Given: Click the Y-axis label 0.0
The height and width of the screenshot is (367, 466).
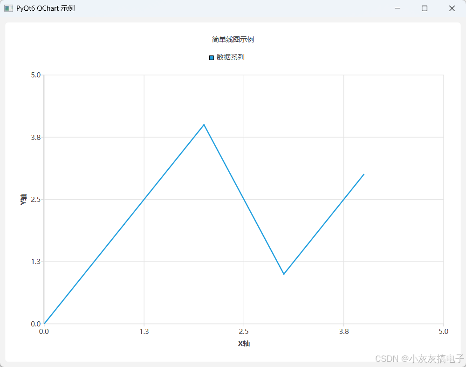Looking at the screenshot, I should (36, 324).
